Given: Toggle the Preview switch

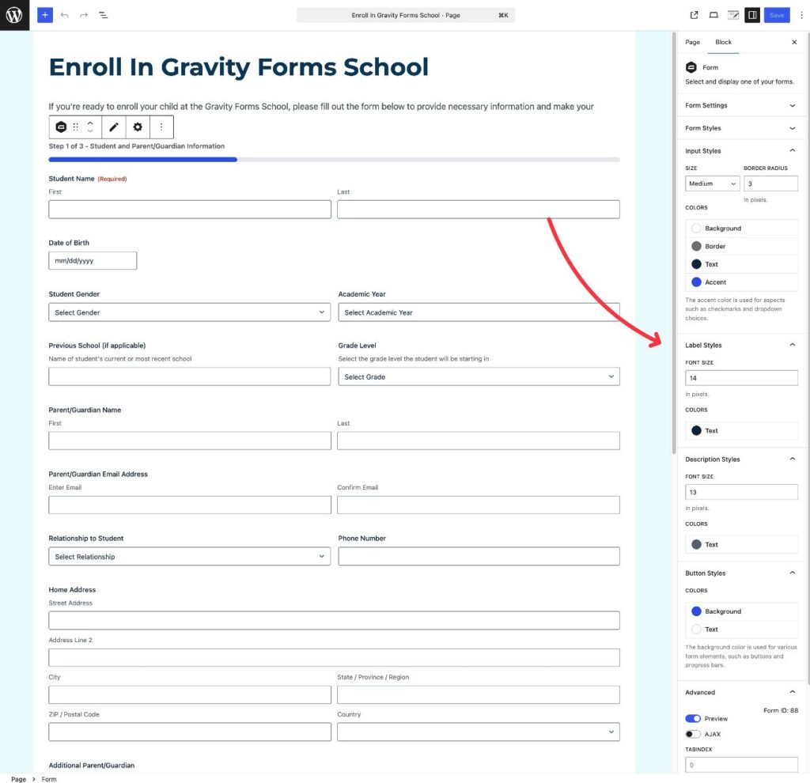Looking at the screenshot, I should click(x=693, y=718).
